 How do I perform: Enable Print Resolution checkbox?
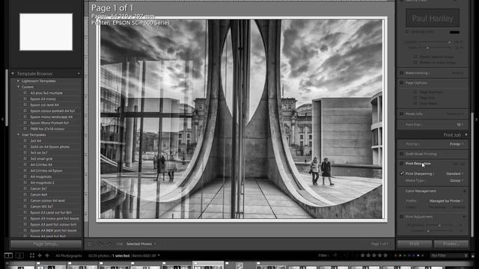pyautogui.click(x=401, y=164)
